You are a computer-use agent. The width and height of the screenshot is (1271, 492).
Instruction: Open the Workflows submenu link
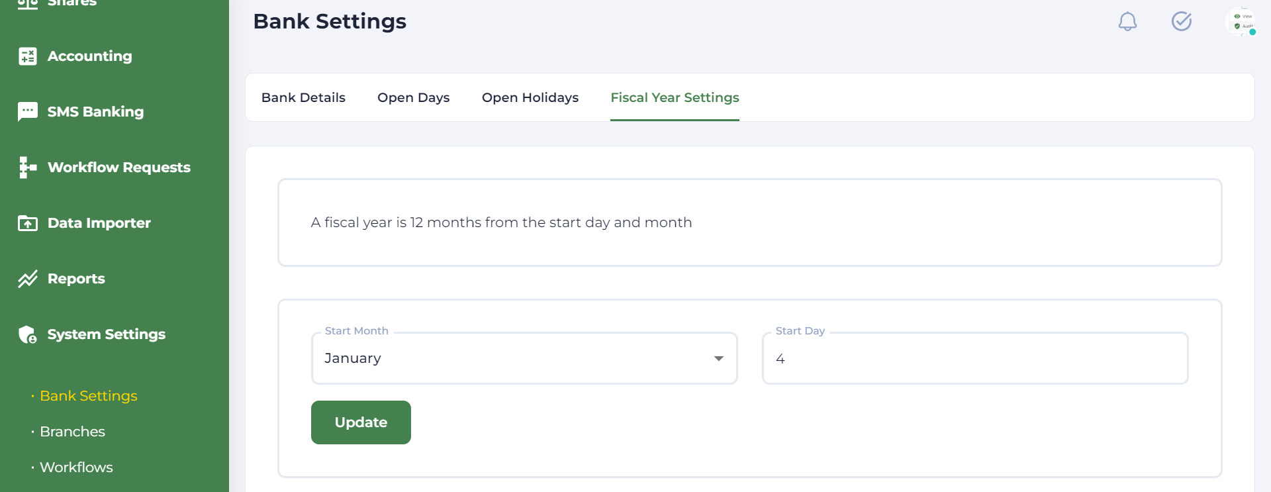pos(76,467)
